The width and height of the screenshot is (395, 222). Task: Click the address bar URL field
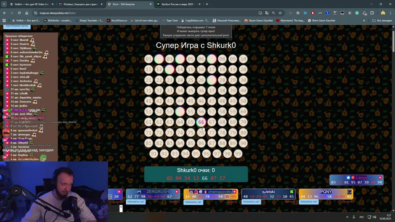[x=148, y=13]
